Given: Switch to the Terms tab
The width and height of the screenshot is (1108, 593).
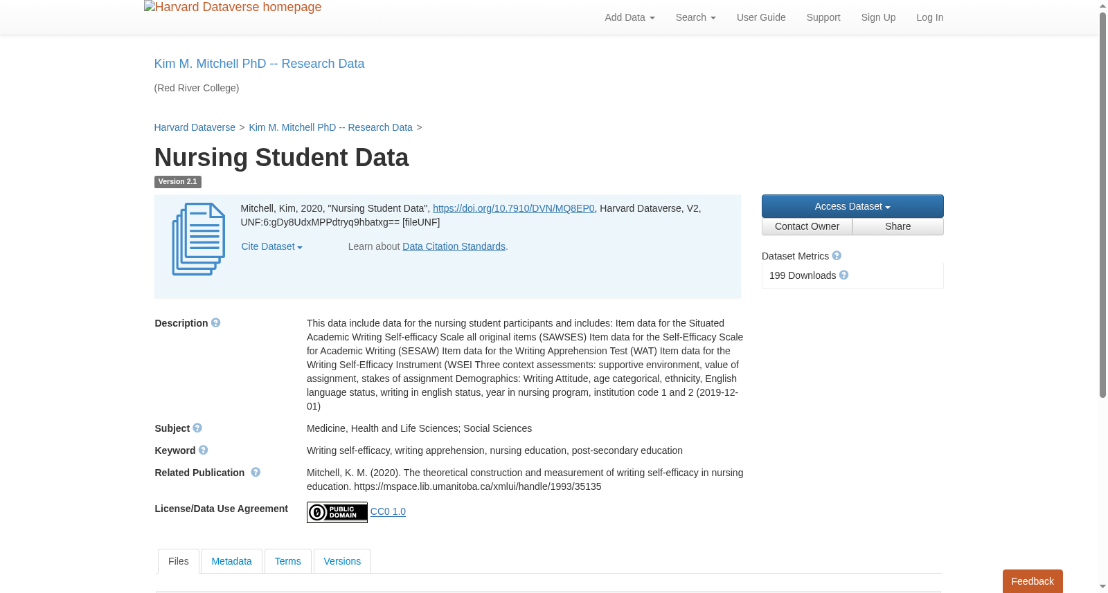Looking at the screenshot, I should click(x=287, y=561).
